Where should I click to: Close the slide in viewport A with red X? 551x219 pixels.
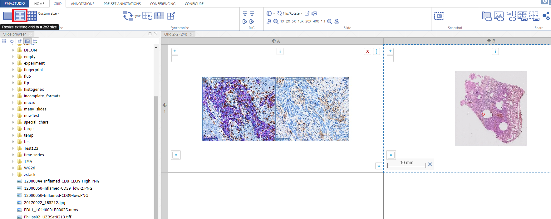point(367,51)
